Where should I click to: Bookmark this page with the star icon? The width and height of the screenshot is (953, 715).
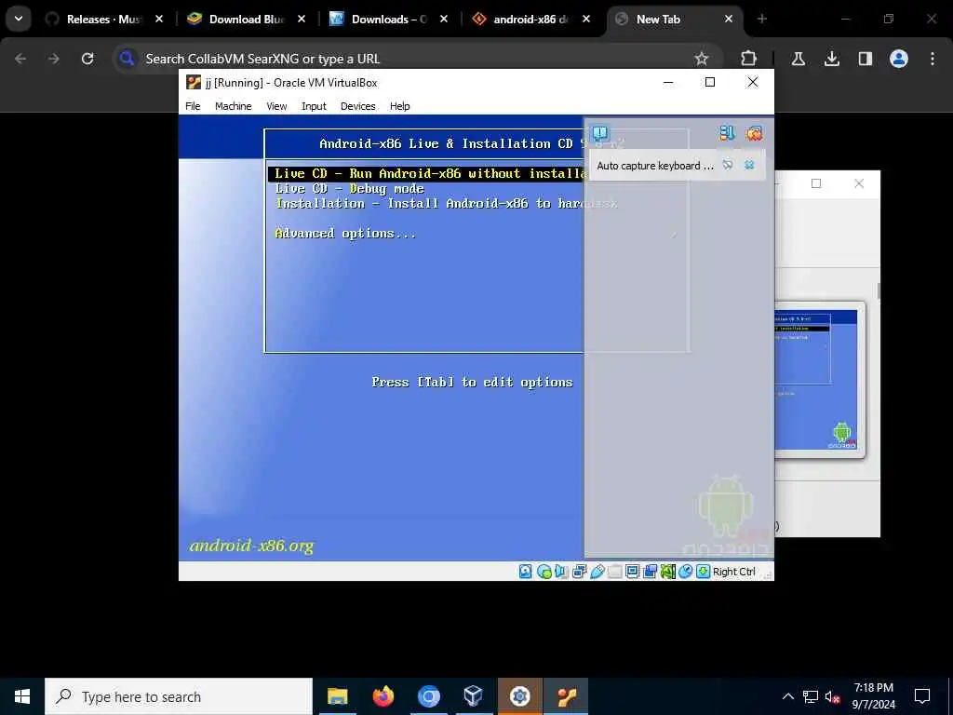(702, 59)
